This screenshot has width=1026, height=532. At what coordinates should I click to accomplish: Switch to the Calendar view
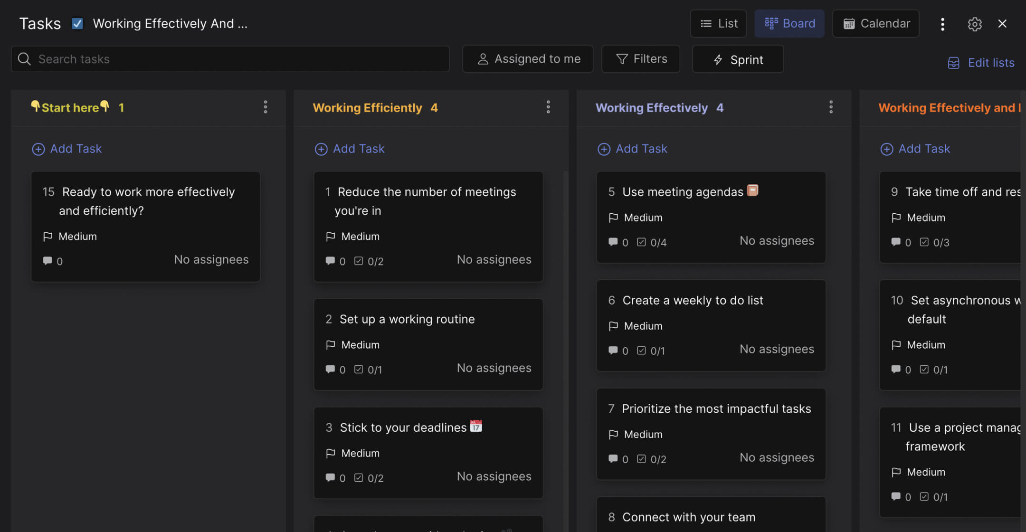[x=875, y=23]
